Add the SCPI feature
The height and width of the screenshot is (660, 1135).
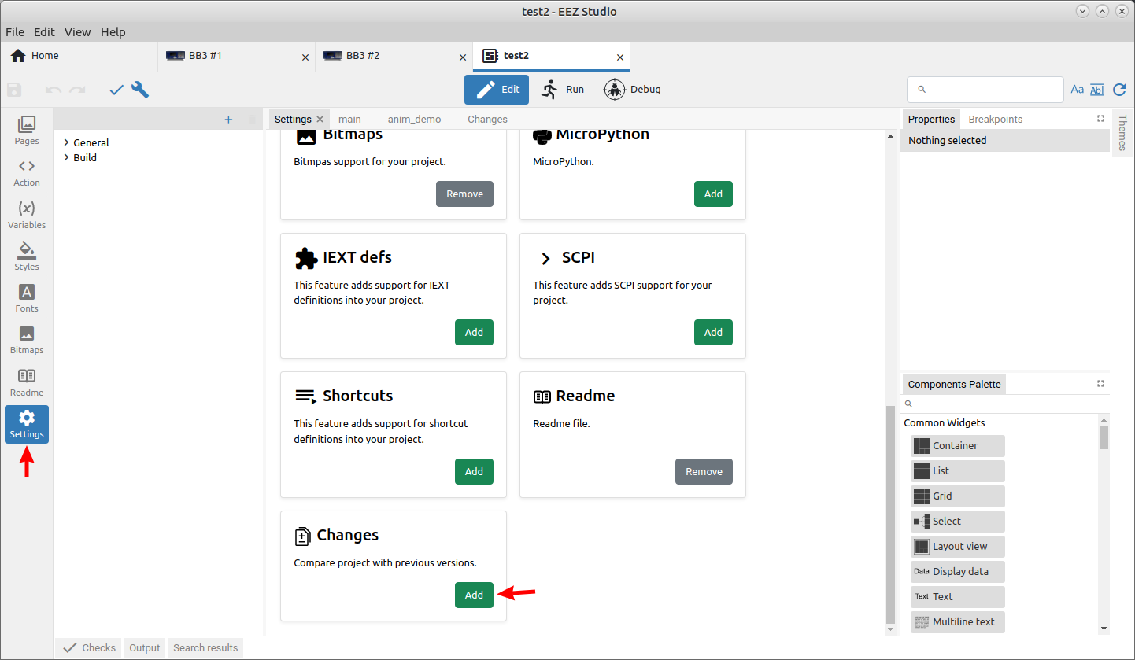point(713,333)
